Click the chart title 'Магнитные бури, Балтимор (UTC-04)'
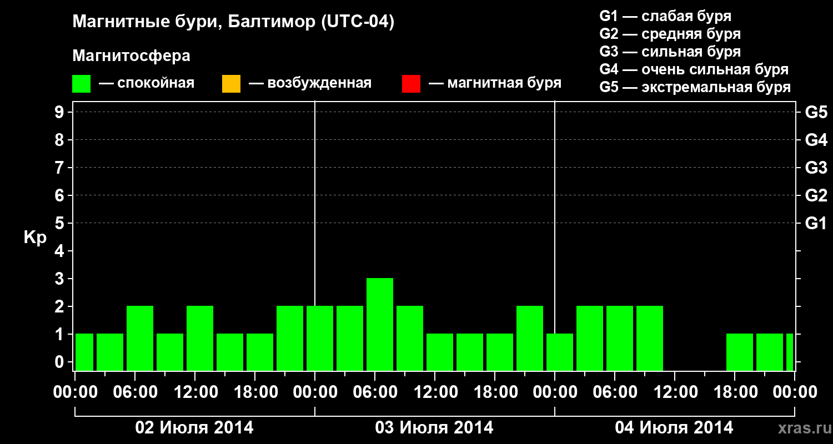Image resolution: width=833 pixels, height=444 pixels. [x=233, y=22]
